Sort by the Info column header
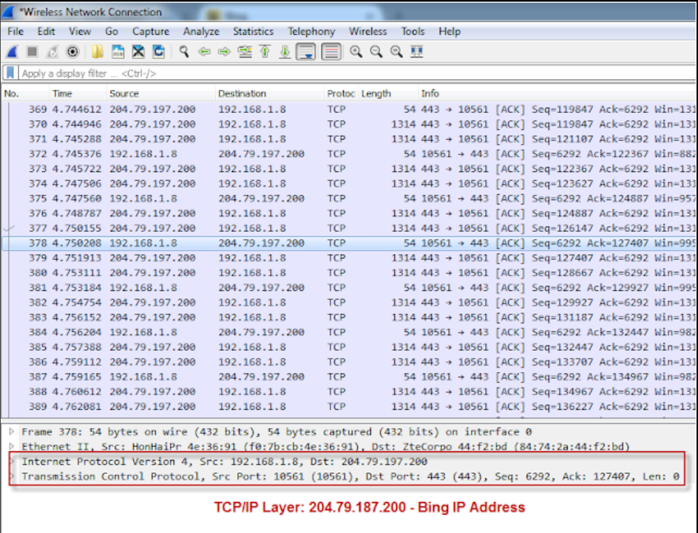 click(558, 94)
